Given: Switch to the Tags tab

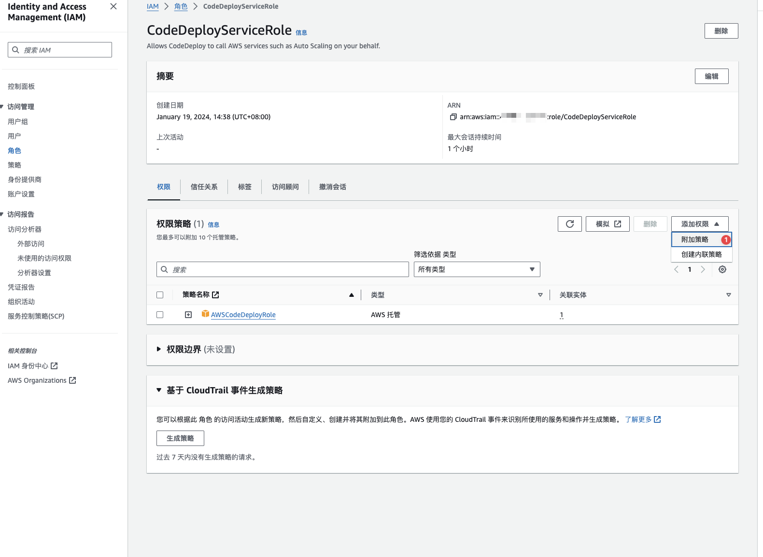Looking at the screenshot, I should click(x=245, y=187).
